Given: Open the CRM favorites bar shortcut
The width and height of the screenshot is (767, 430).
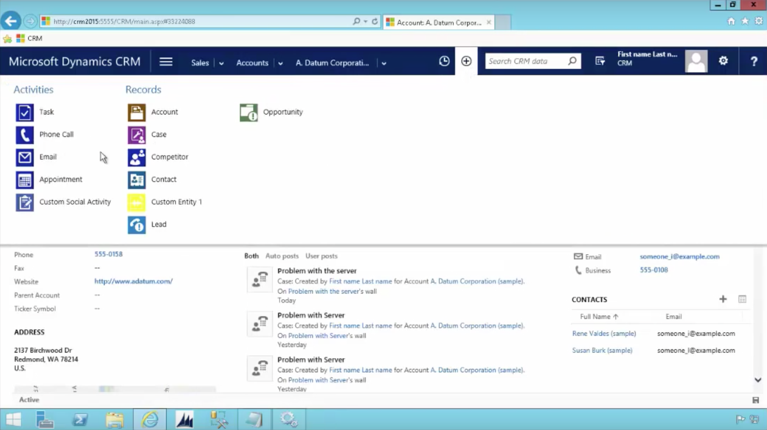Looking at the screenshot, I should (x=30, y=38).
